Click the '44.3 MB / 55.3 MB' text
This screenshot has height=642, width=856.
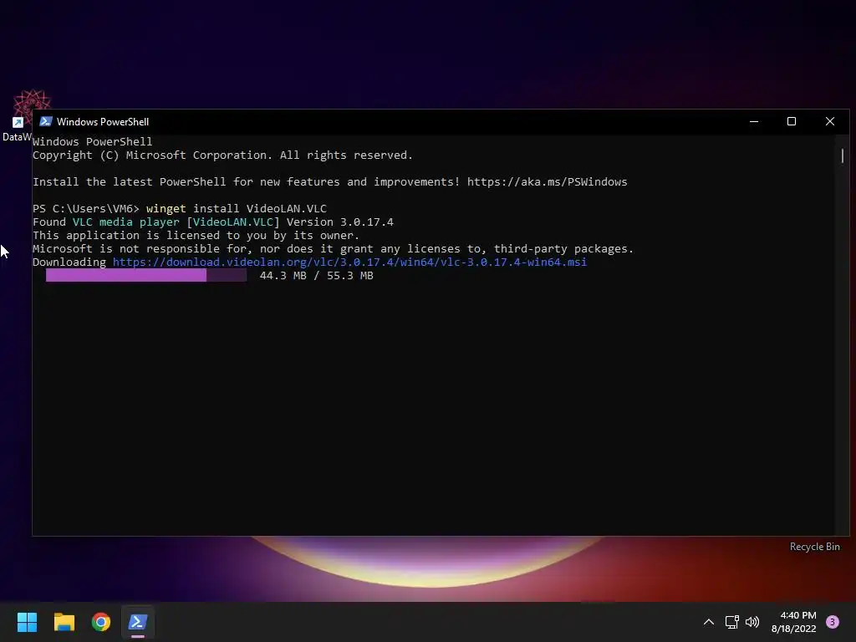[317, 276]
